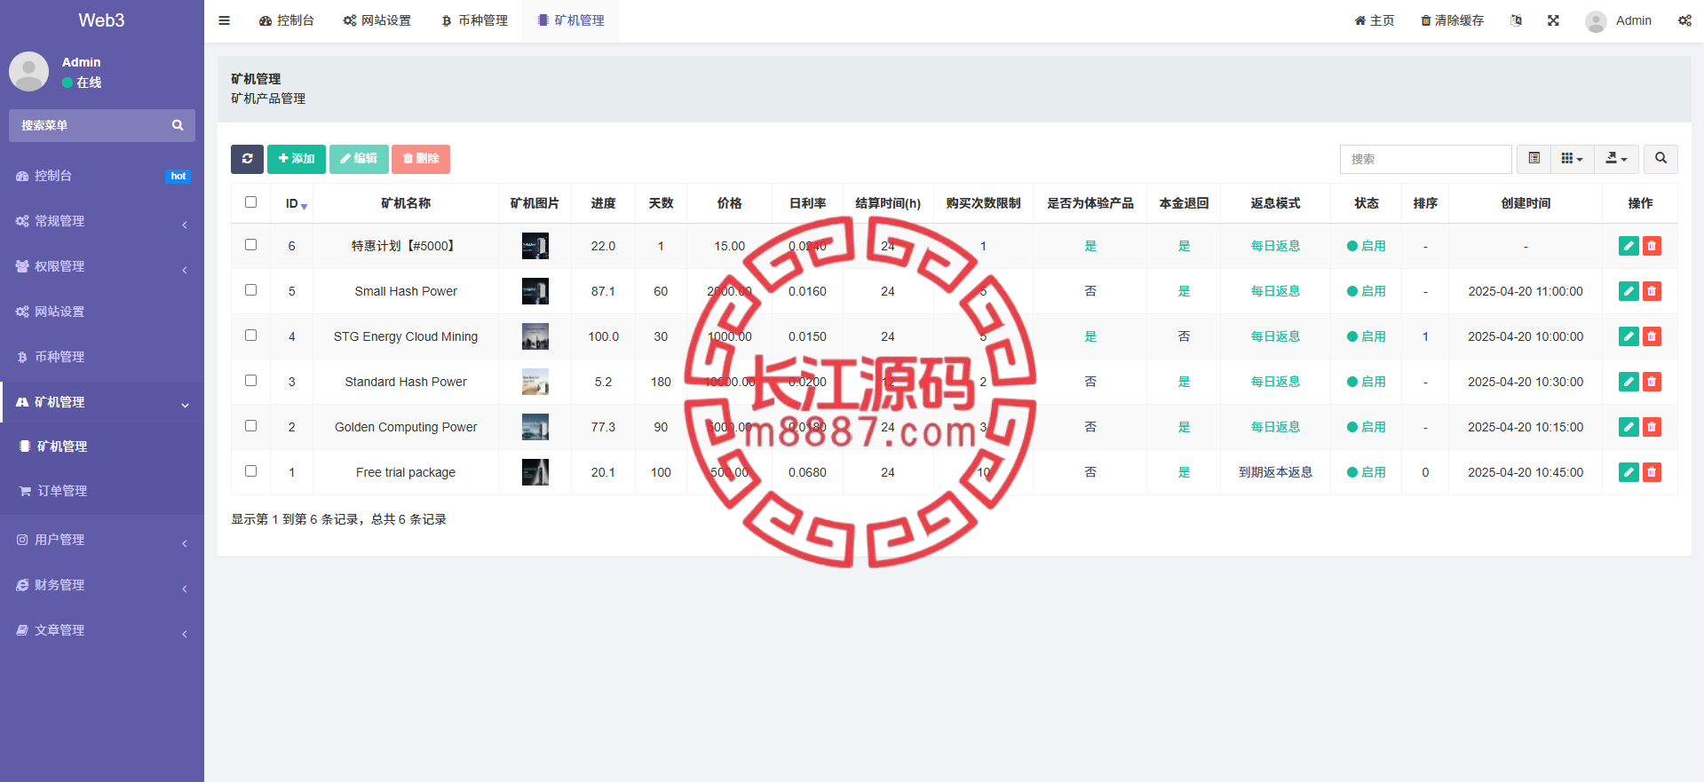Toggle 是 体验产品 for STG Energy Cloud Mining
1704x782 pixels.
(1090, 336)
